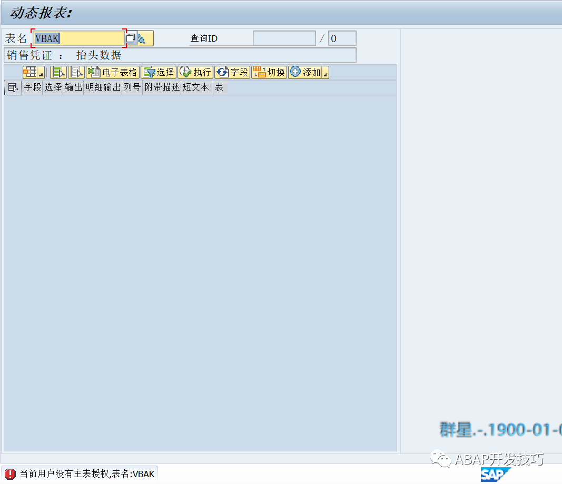
Task: Click the 选择 filter button
Action: point(159,72)
